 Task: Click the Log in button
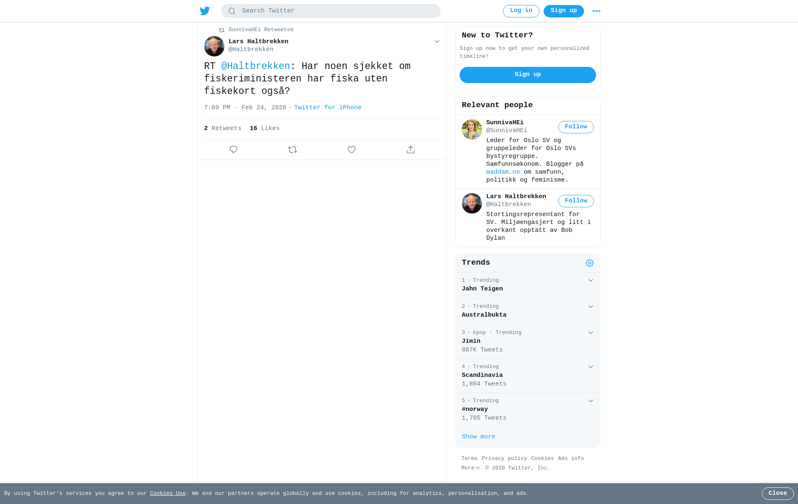(521, 11)
